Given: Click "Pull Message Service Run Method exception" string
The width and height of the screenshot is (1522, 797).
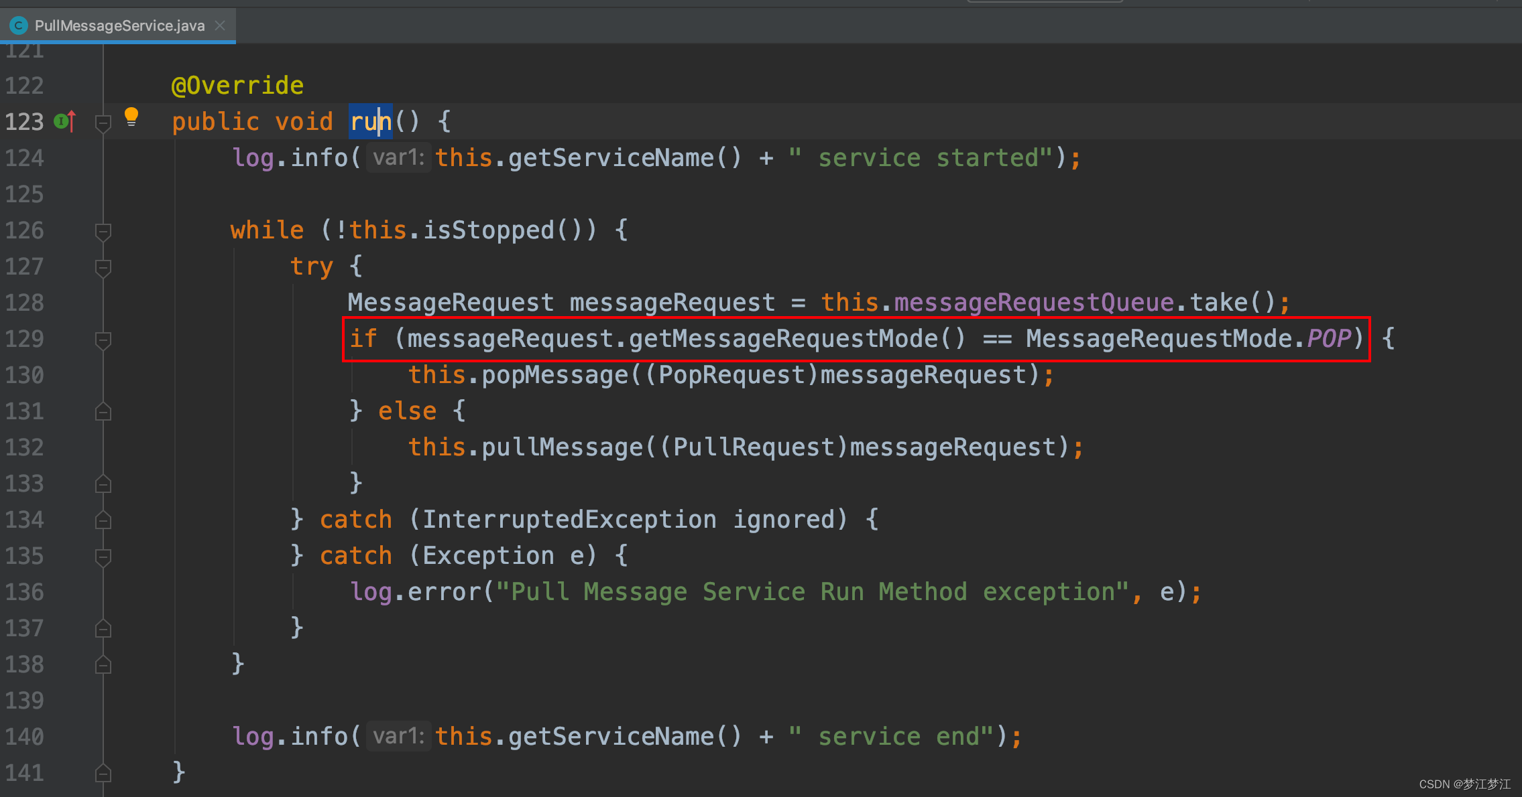Looking at the screenshot, I should pyautogui.click(x=813, y=592).
